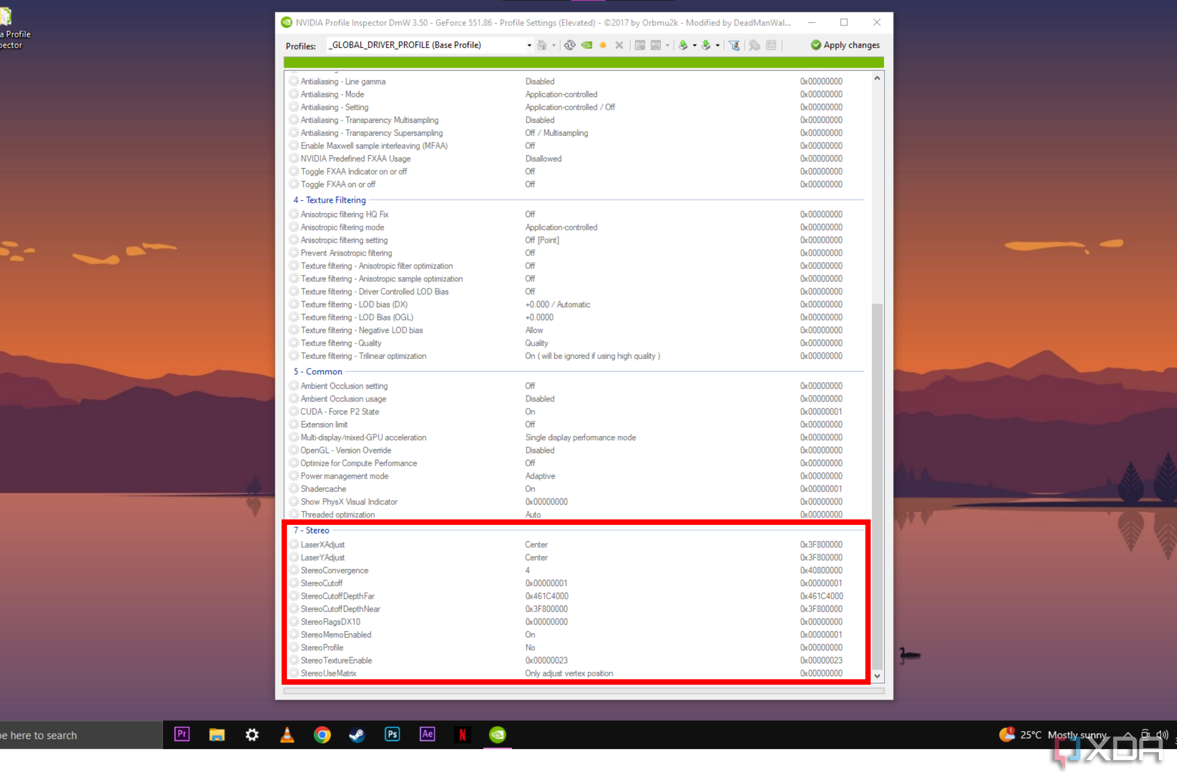The width and height of the screenshot is (1177, 784).
Task: Open Photoshop from the taskbar
Action: tap(392, 735)
